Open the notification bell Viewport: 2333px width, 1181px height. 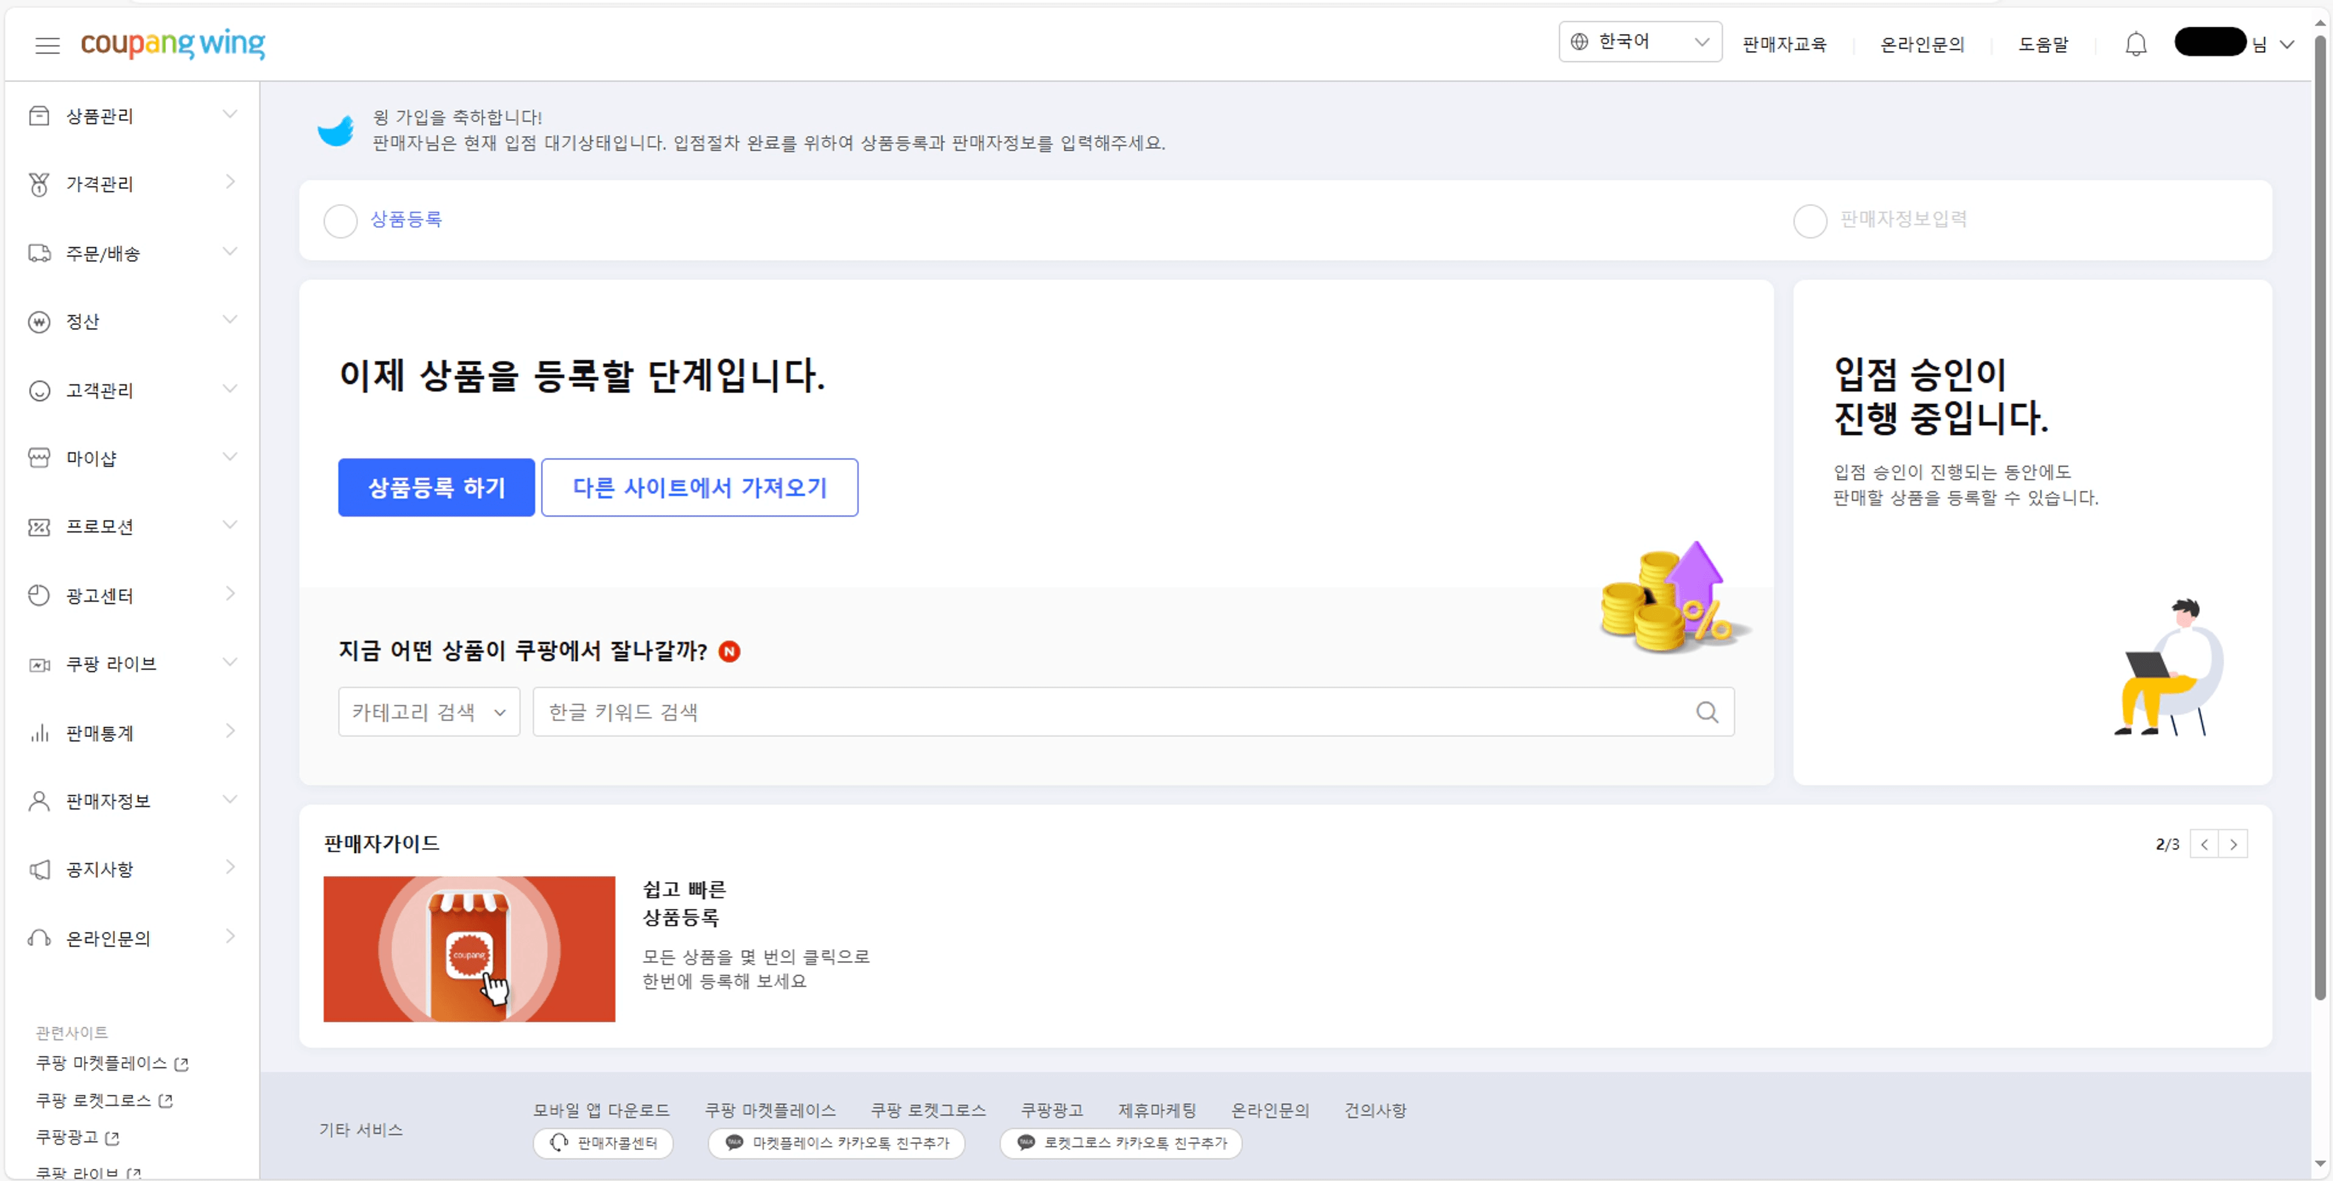pyautogui.click(x=2136, y=44)
